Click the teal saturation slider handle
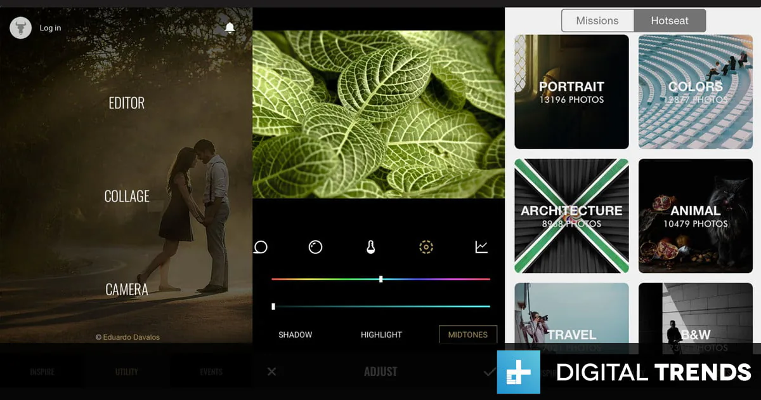Image resolution: width=761 pixels, height=400 pixels. [x=273, y=306]
